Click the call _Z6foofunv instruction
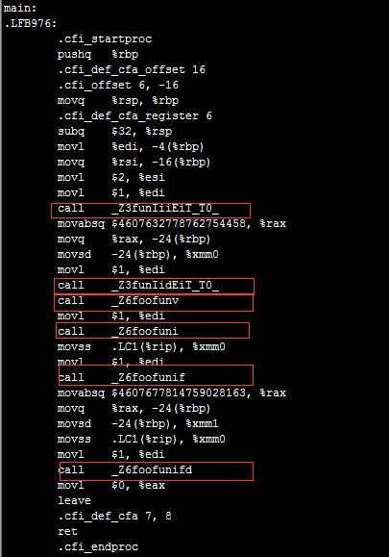 (x=118, y=300)
